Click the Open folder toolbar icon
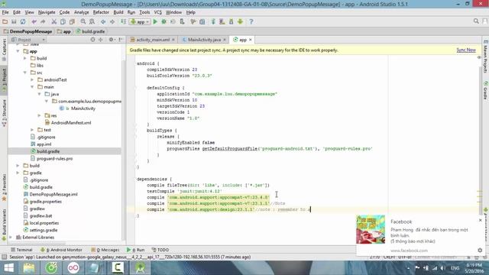489x275 pixels. (x=5, y=21)
